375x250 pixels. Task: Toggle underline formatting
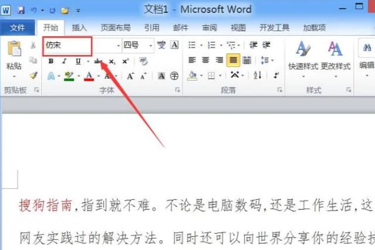click(x=78, y=61)
